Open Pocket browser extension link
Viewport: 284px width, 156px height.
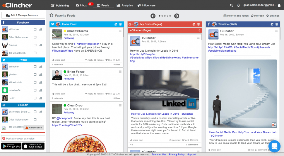(x=23, y=139)
